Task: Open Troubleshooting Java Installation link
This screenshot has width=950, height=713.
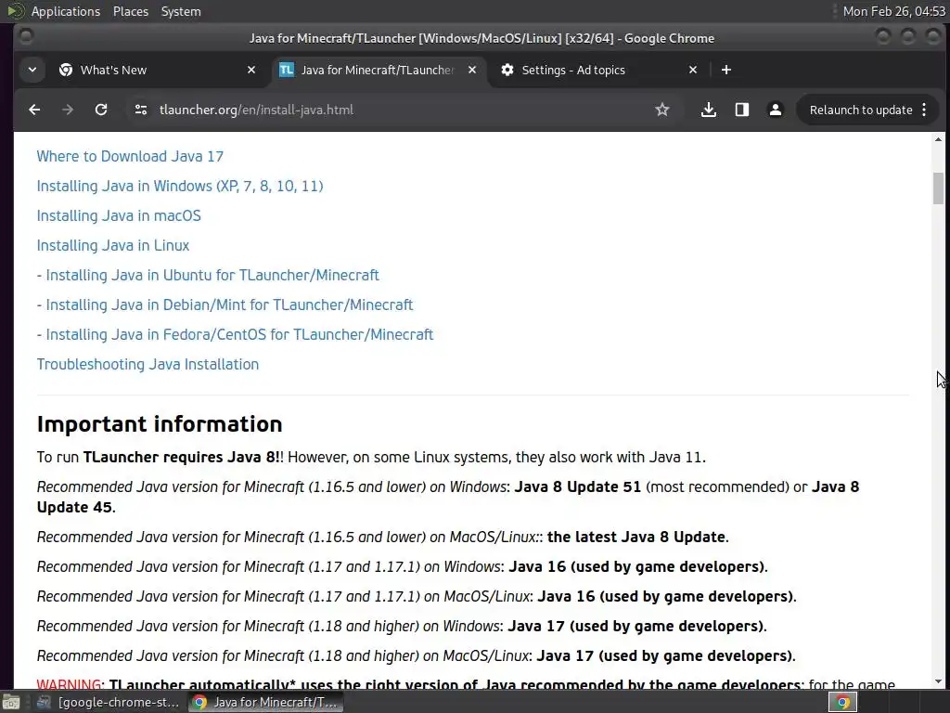Action: tap(148, 364)
